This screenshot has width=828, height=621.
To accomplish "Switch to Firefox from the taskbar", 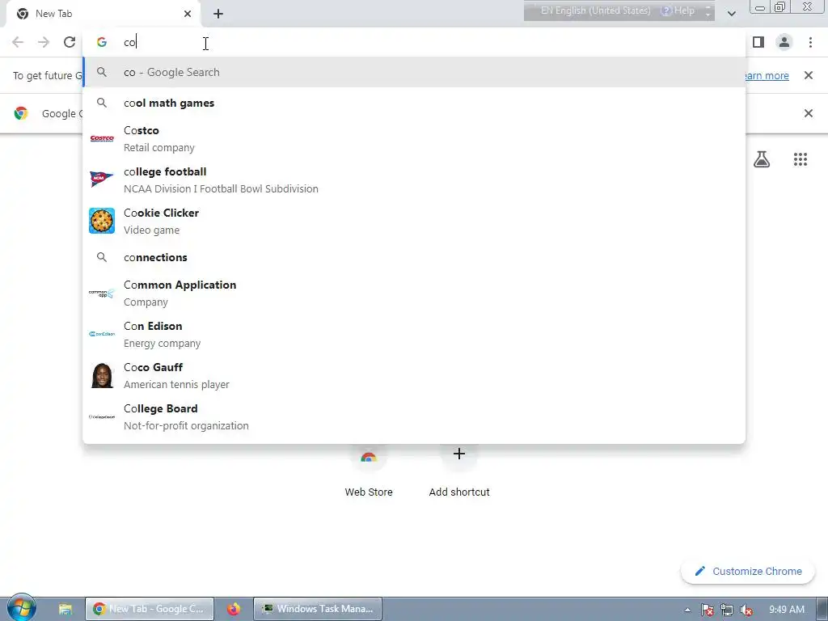I will pos(234,609).
